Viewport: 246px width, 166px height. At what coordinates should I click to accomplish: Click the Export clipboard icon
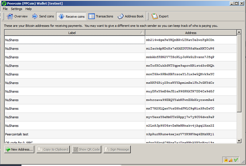coord(154,16)
